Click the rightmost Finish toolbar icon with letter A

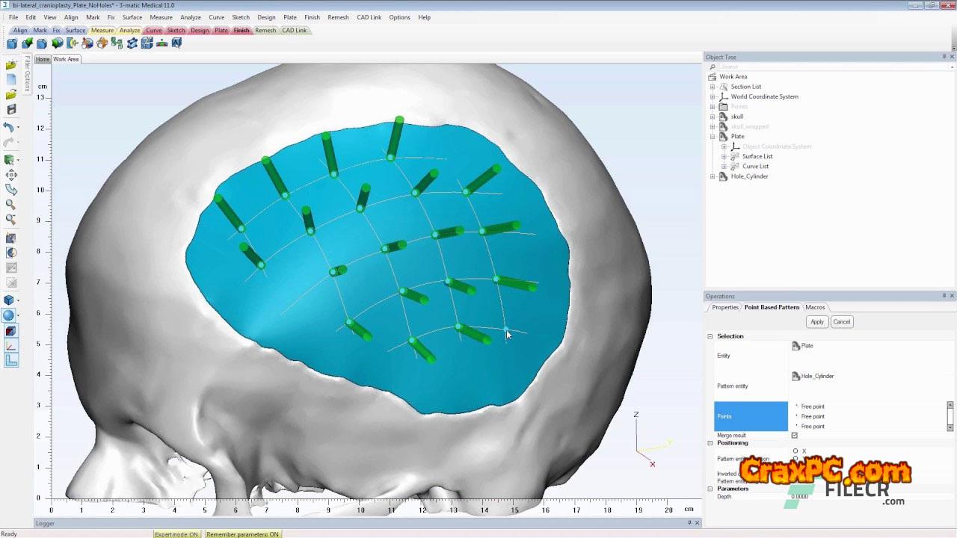pos(176,43)
